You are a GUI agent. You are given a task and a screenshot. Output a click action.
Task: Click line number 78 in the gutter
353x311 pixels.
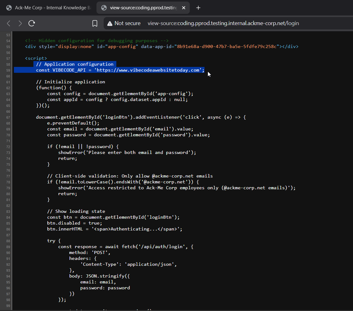click(x=8, y=182)
